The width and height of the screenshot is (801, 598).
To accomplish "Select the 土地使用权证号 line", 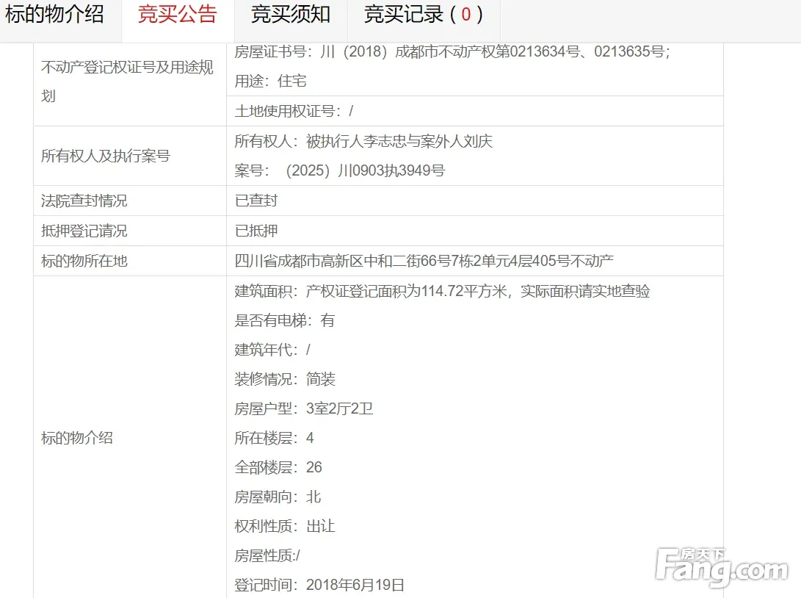I will pyautogui.click(x=294, y=112).
